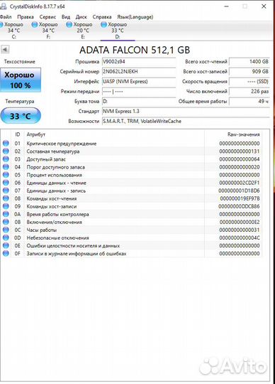Click status circle of Небезопасные отключения row
This screenshot has height=384, width=275.
point(6,238)
